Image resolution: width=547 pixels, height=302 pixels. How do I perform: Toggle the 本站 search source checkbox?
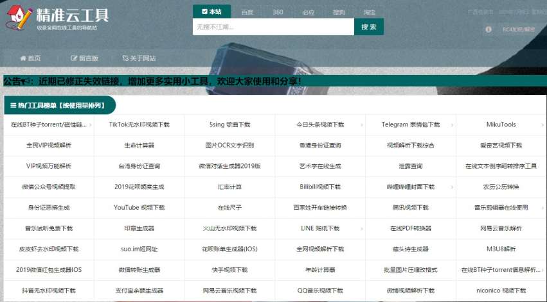point(204,12)
